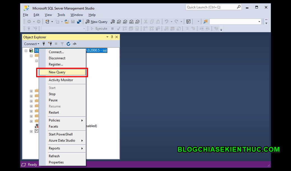The width and height of the screenshot is (291, 171).
Task: Click the Increase Indent icon
Action: pos(207,29)
